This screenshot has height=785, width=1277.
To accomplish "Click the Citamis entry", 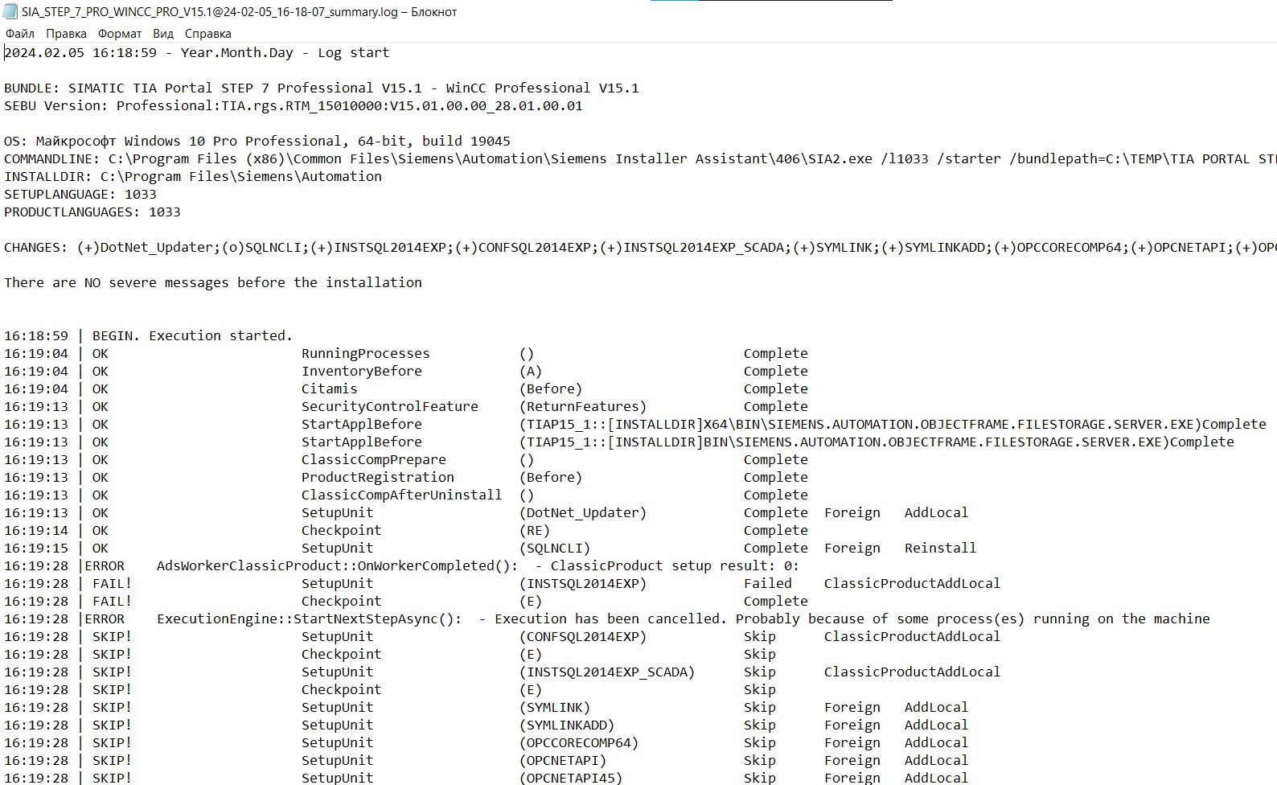I will click(x=330, y=389).
